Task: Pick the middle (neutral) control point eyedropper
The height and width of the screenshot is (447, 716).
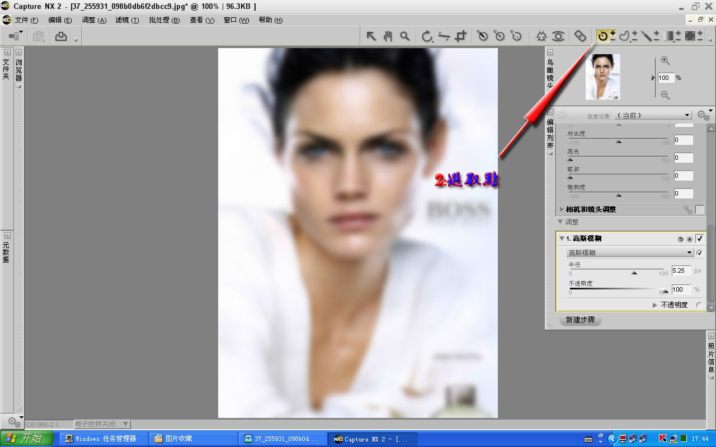Action: point(499,36)
